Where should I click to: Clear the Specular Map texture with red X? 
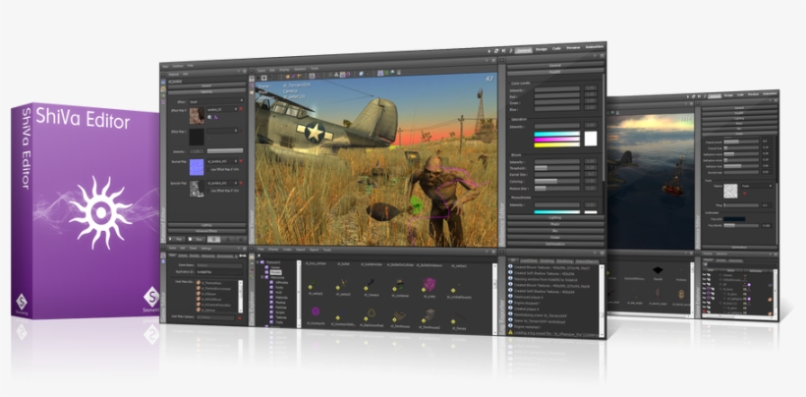tap(241, 183)
